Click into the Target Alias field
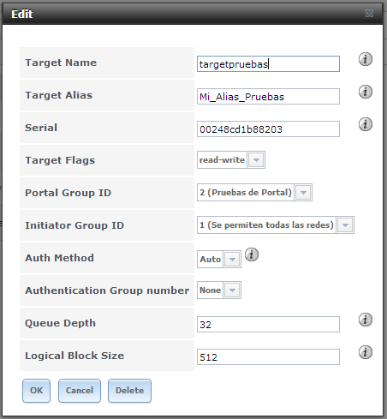The image size is (387, 419). 268,97
